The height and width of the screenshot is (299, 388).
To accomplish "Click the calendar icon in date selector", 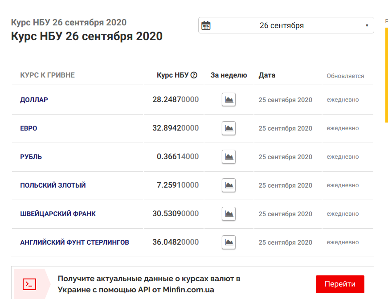I will [x=206, y=25].
